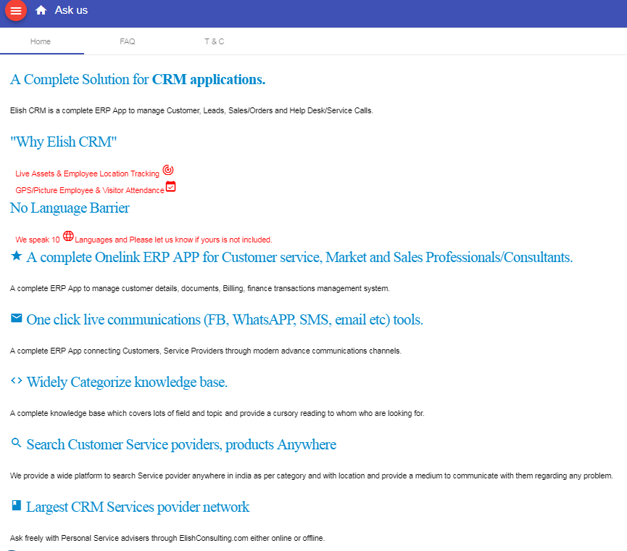Click One click live communications heading
This screenshot has width=627, height=551.
click(x=225, y=320)
